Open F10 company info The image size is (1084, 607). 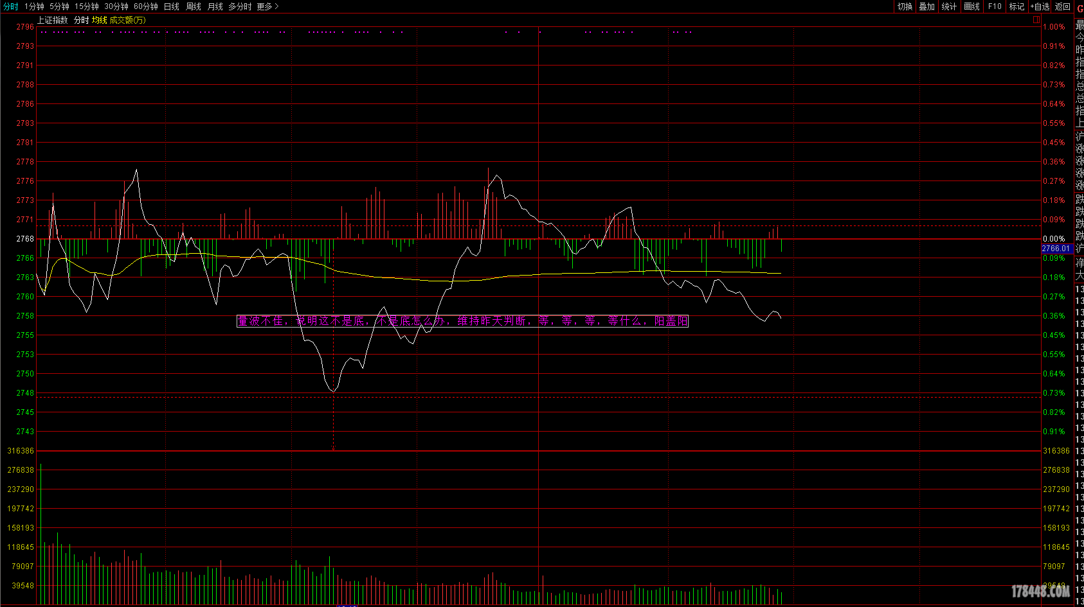click(995, 6)
